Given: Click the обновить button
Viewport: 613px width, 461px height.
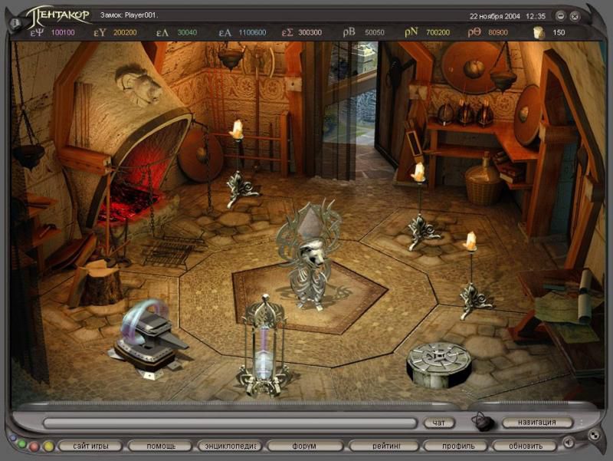Looking at the screenshot, I should coord(525,446).
